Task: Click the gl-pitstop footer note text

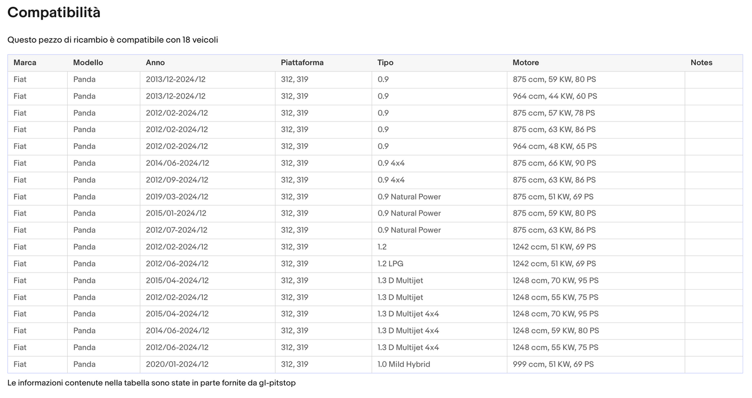Action: (x=151, y=383)
